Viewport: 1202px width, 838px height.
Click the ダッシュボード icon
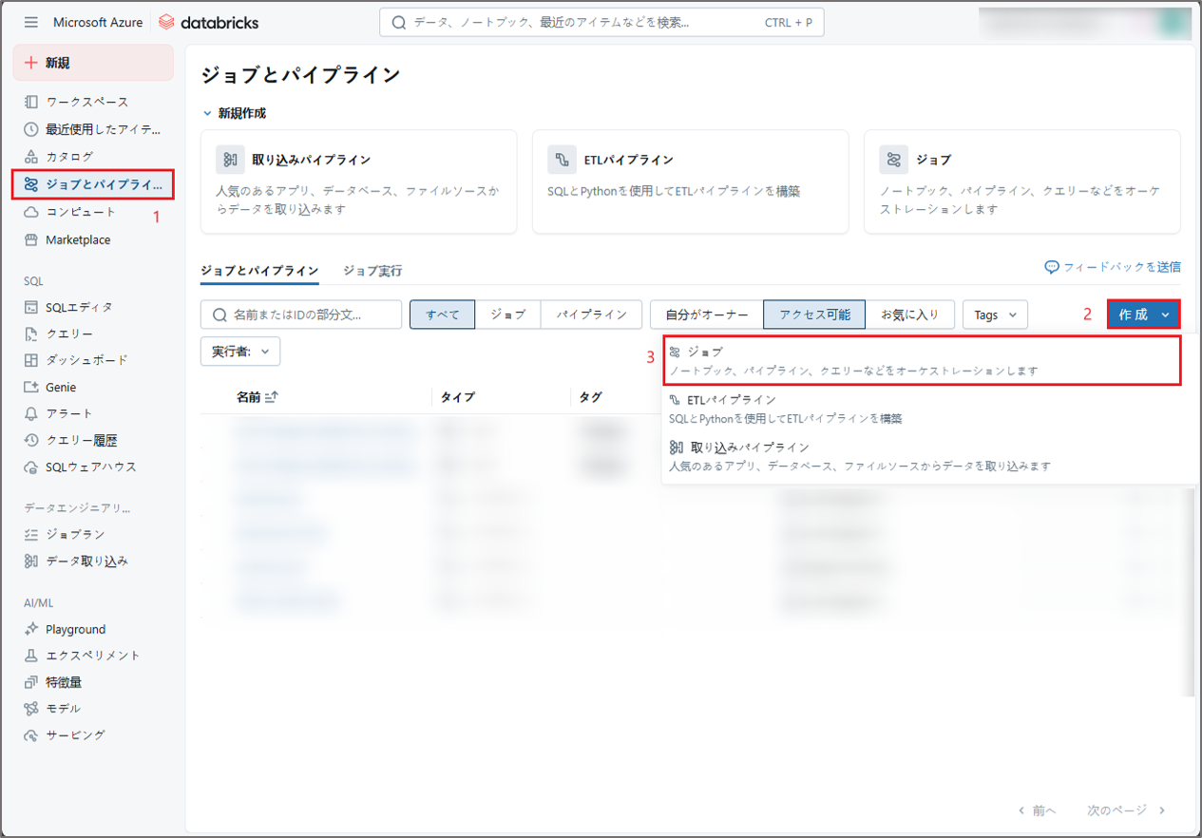31,360
